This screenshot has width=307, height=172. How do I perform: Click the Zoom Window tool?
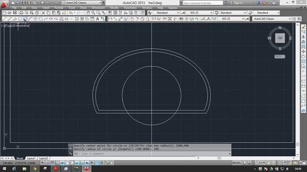pyautogui.click(x=98, y=13)
